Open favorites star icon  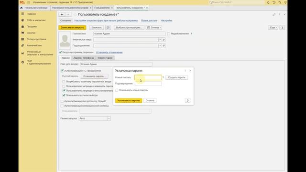tap(280, 2)
